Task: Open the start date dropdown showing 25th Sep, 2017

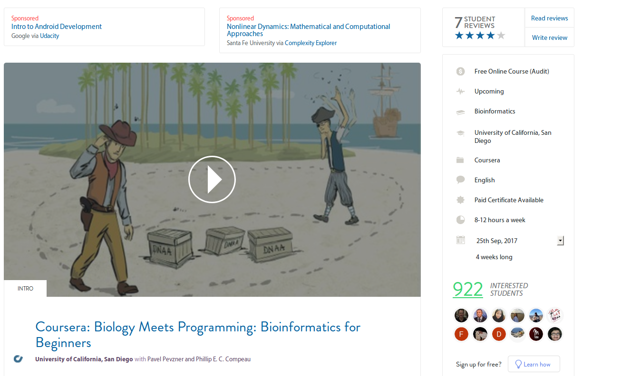Action: pos(519,241)
